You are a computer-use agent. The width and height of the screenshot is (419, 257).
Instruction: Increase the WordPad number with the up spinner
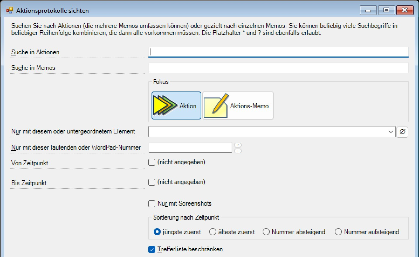tap(238, 145)
